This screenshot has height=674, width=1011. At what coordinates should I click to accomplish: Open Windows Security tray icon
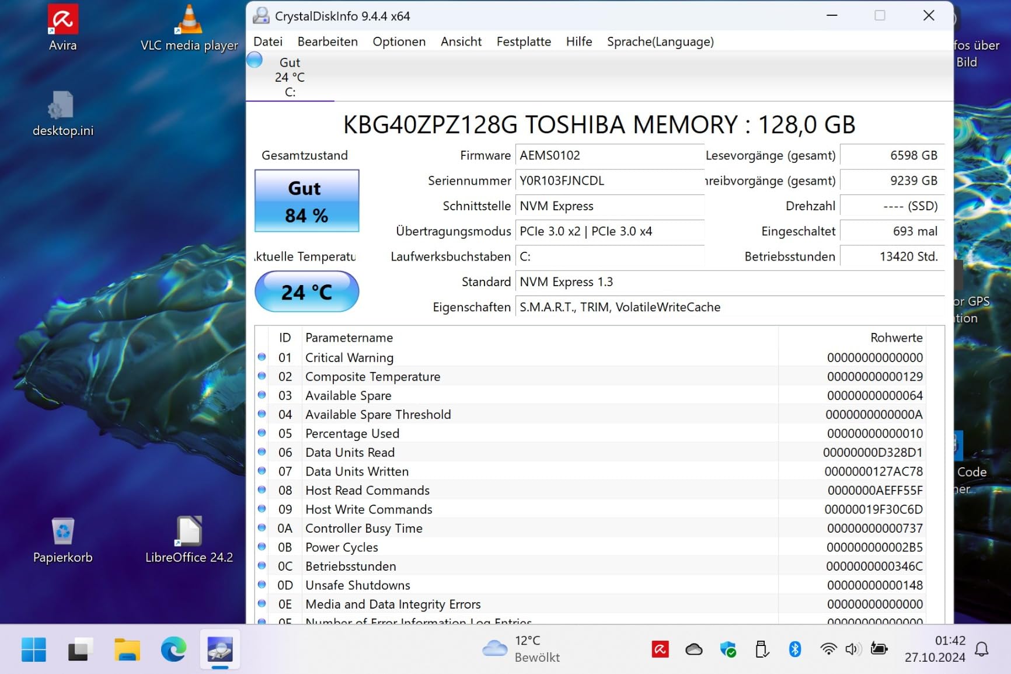point(728,649)
